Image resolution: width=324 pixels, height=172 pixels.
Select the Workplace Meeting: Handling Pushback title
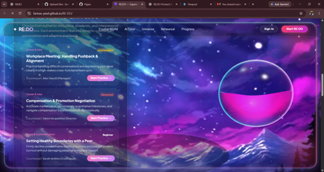[x=62, y=58]
